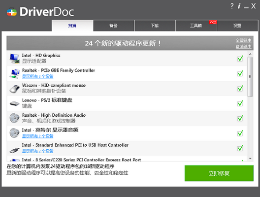The width and height of the screenshot is (260, 197).
Task: Click the Intel USB Host Controller plug icon
Action: click(15, 150)
